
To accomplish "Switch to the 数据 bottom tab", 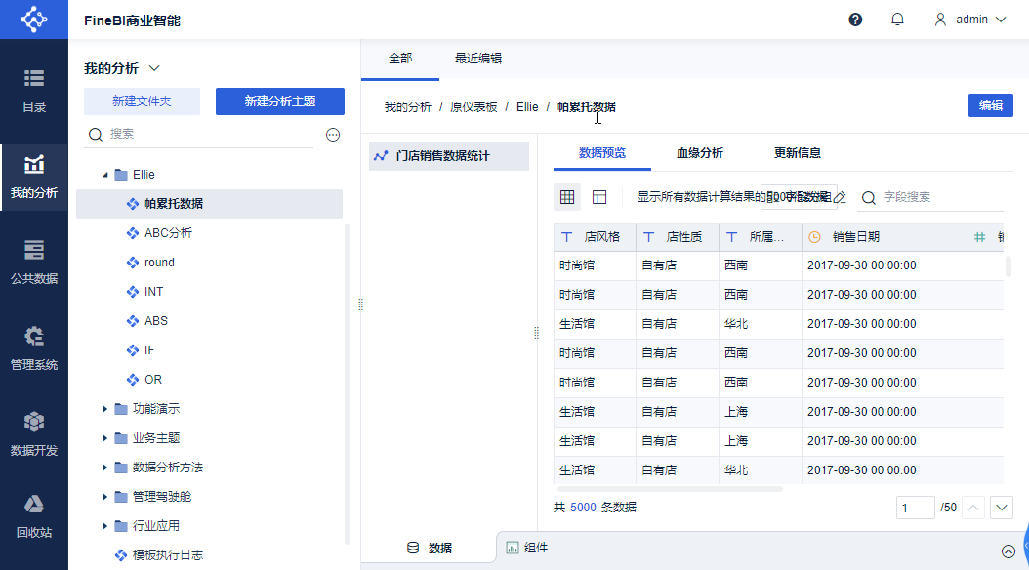I will click(x=430, y=548).
